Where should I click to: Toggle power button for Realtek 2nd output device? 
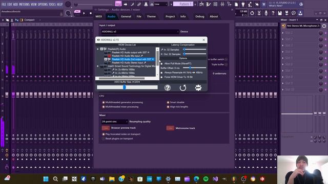106,59
